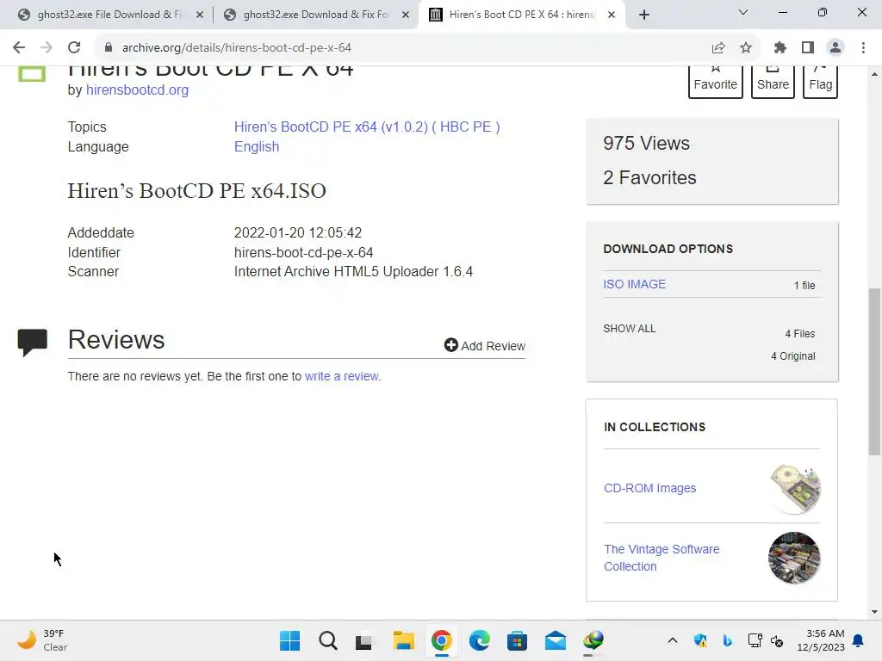882x661 pixels.
Task: Click the scrollbar down arrow
Action: tap(874, 612)
